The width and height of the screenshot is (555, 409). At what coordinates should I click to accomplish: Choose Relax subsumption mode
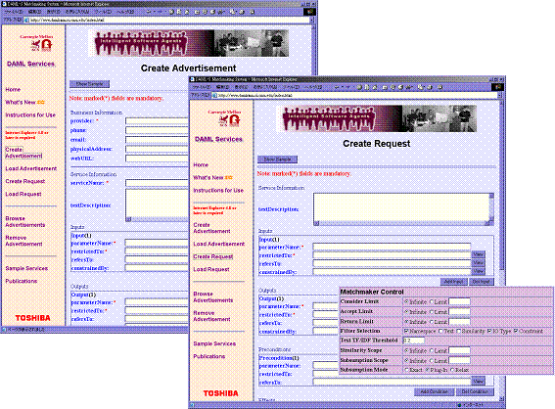pyautogui.click(x=452, y=370)
